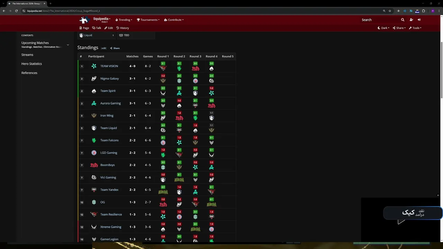Open the GamerLegion team link

click(109, 239)
